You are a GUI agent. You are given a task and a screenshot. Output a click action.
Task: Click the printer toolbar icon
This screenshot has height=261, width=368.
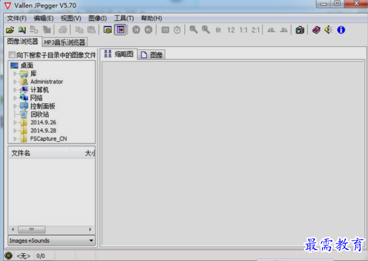(63, 30)
